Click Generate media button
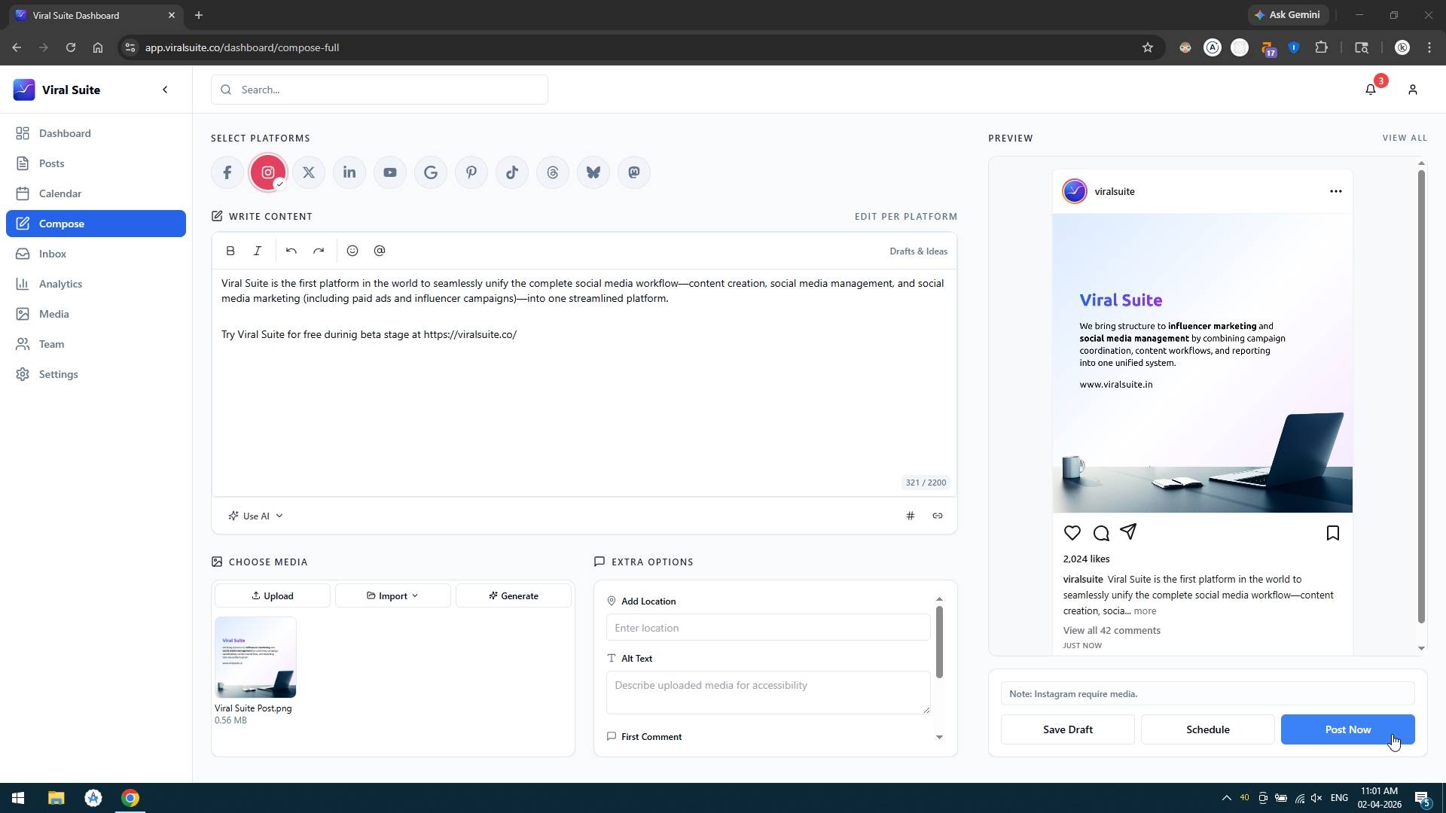1446x813 pixels. click(514, 595)
